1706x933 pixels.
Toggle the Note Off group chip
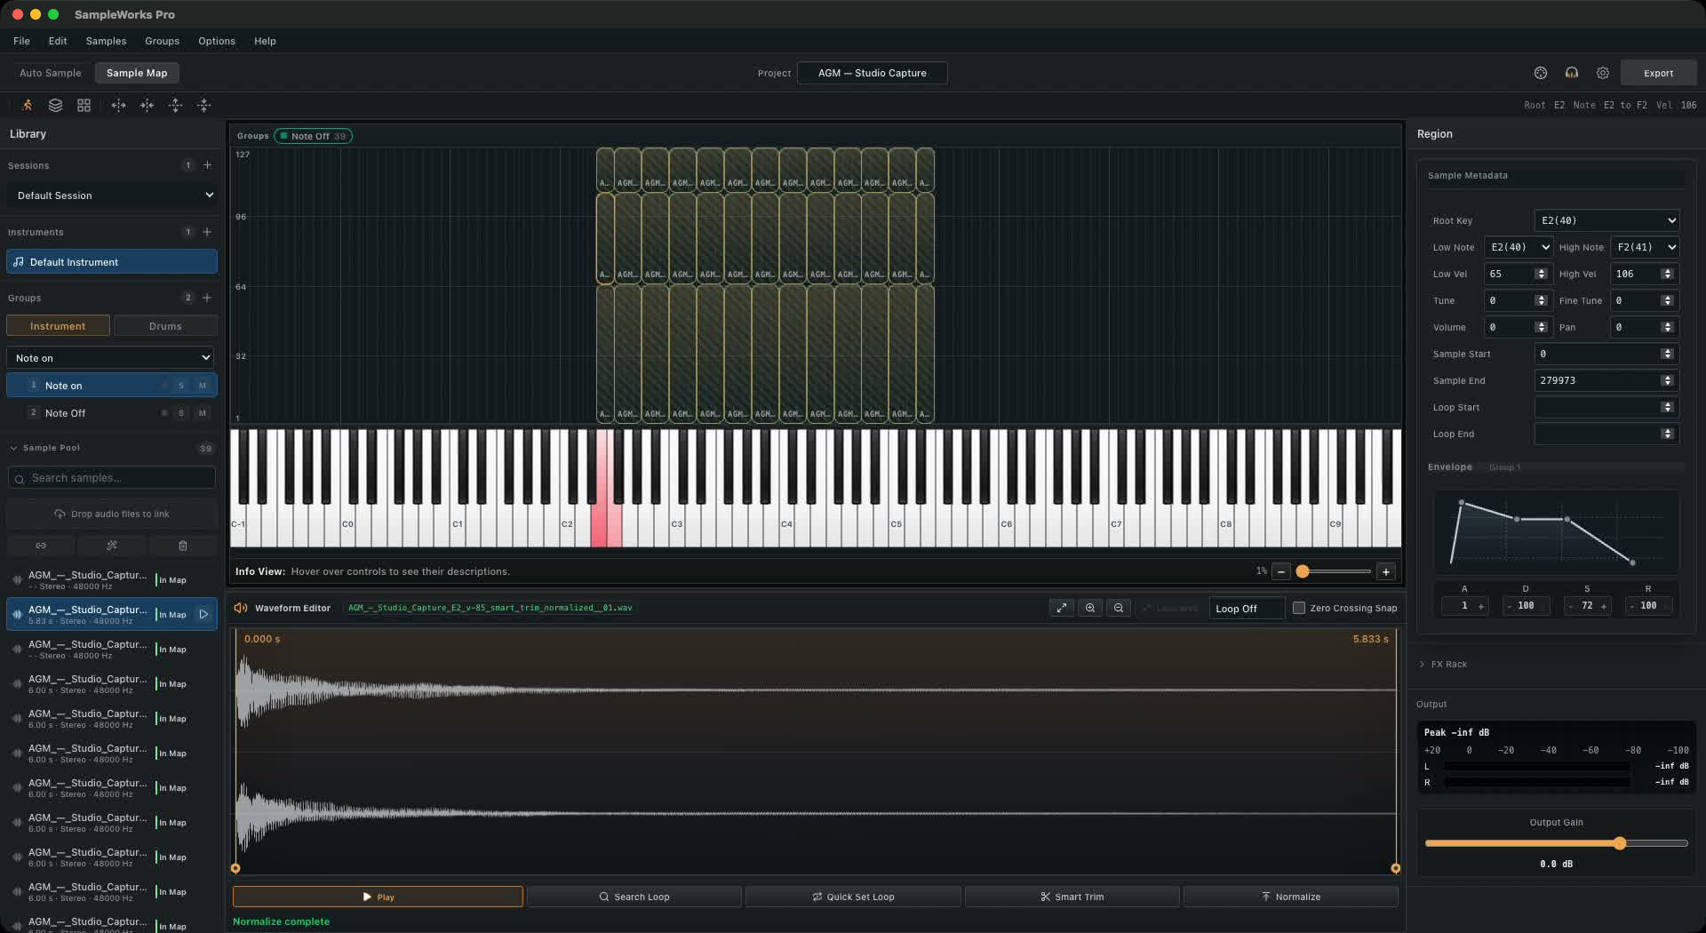coord(313,136)
